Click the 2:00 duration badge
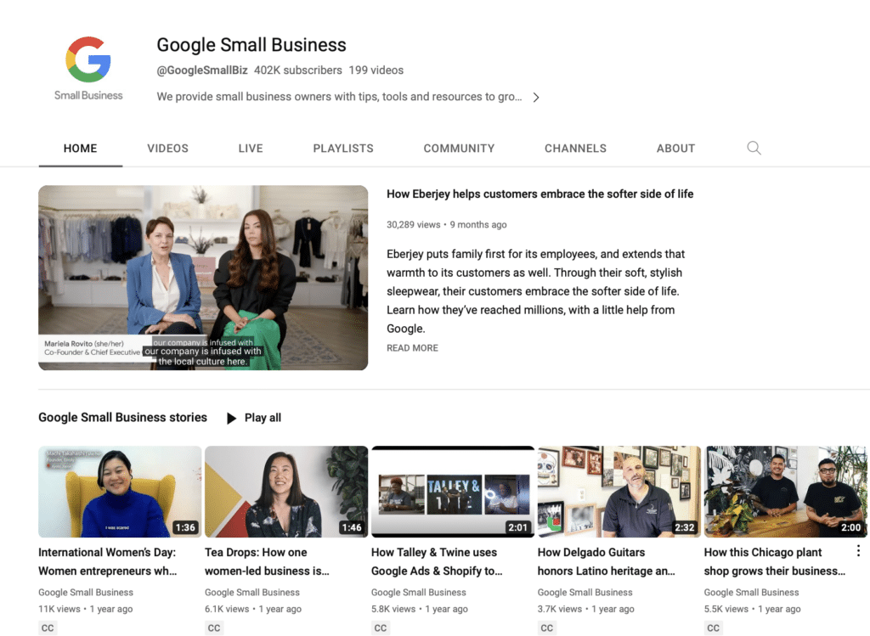The image size is (870, 636). (851, 527)
